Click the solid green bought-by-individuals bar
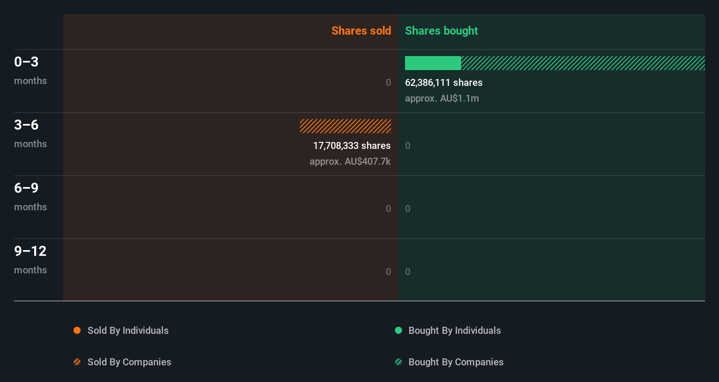The height and width of the screenshot is (382, 719). (x=433, y=63)
